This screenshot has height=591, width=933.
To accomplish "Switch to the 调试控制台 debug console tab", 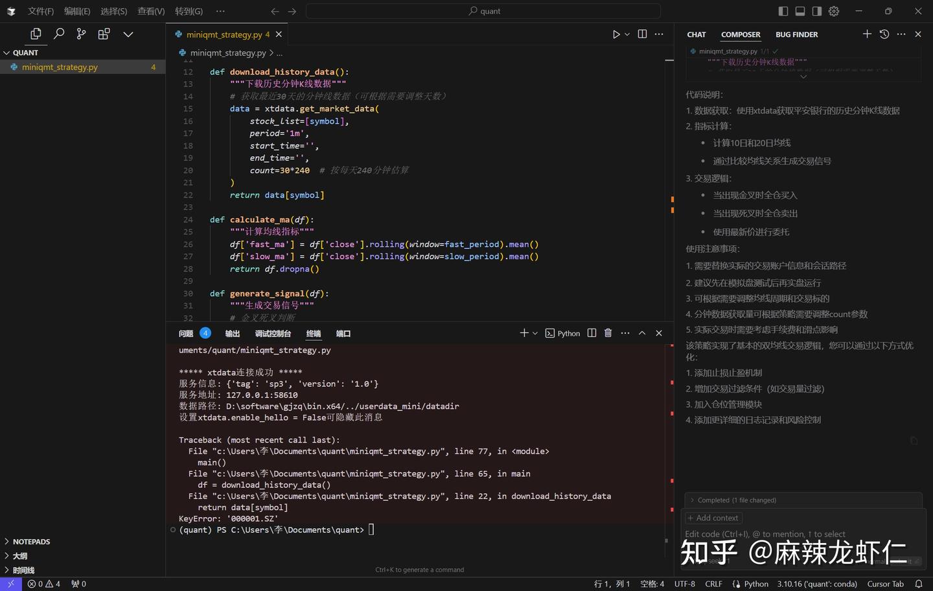I will (273, 334).
